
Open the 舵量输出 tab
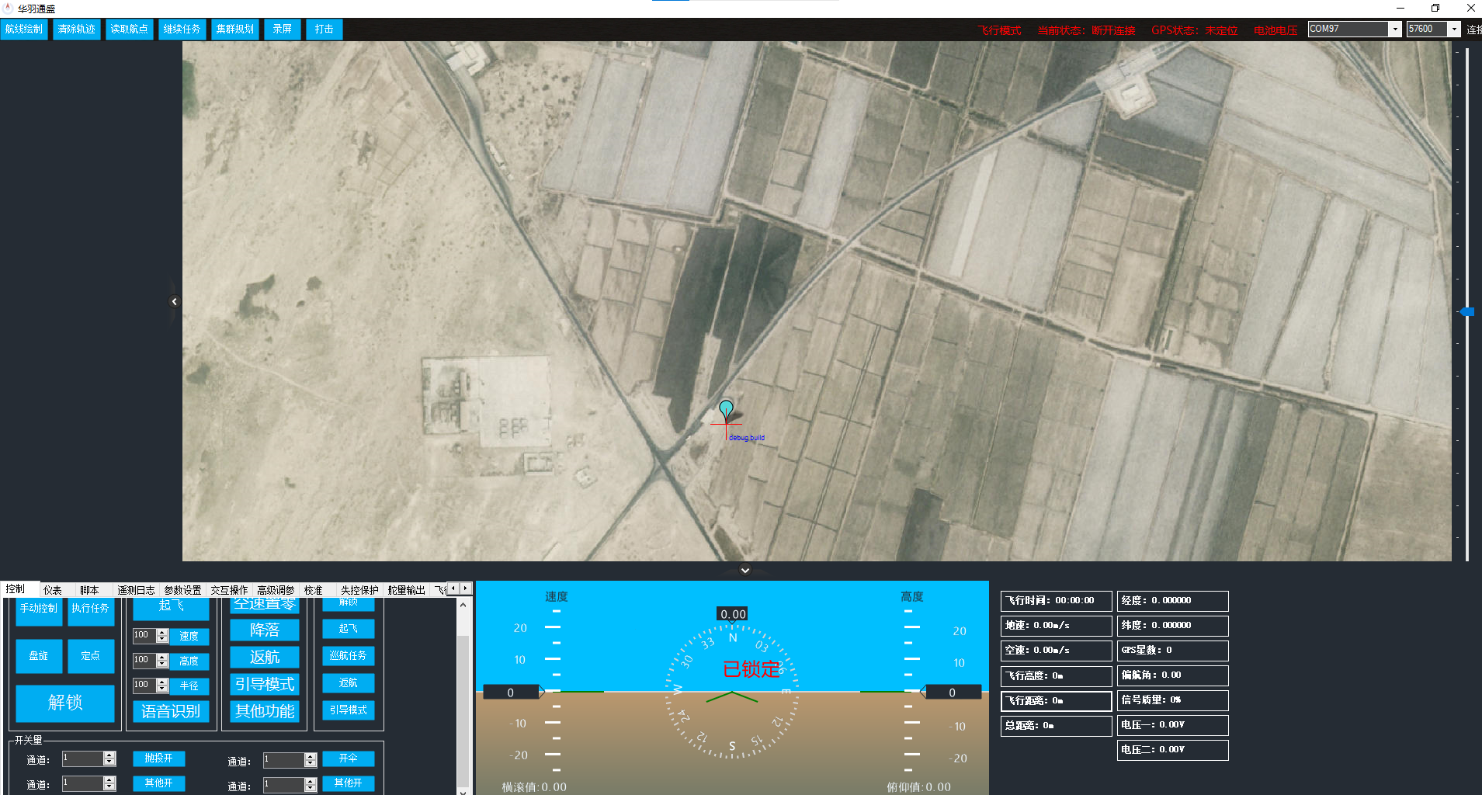coord(407,590)
